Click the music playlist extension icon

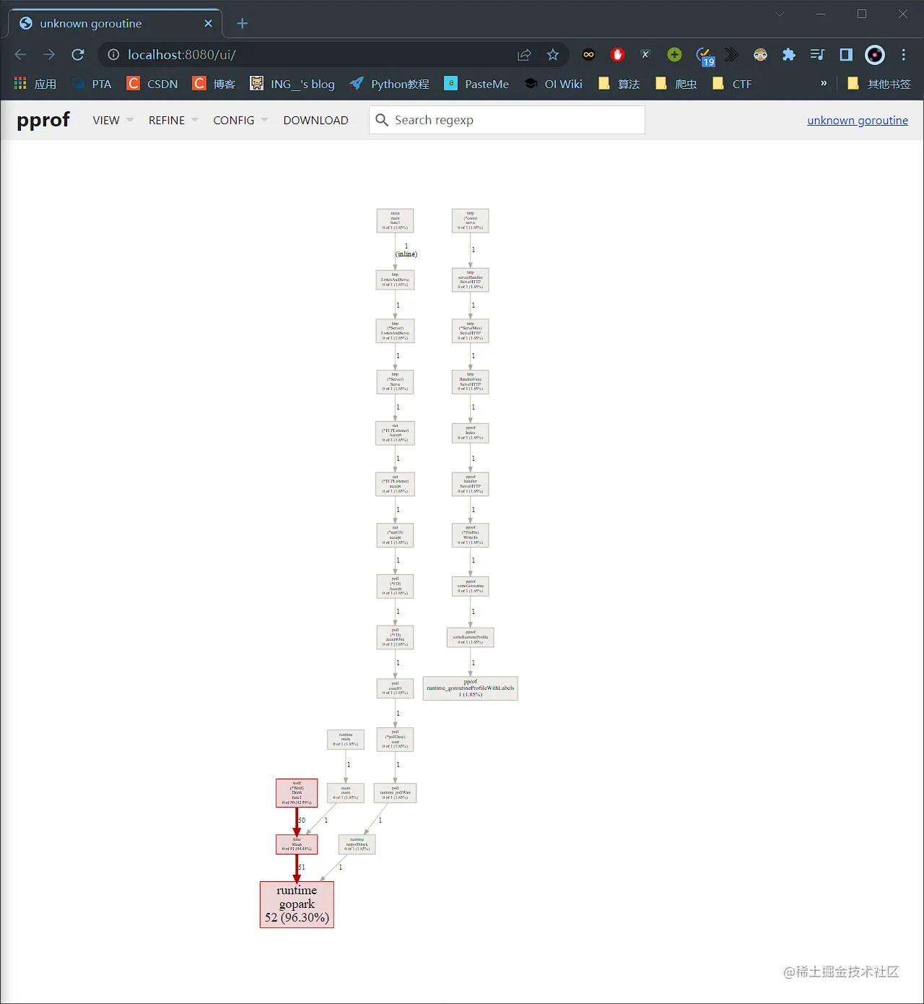[817, 54]
